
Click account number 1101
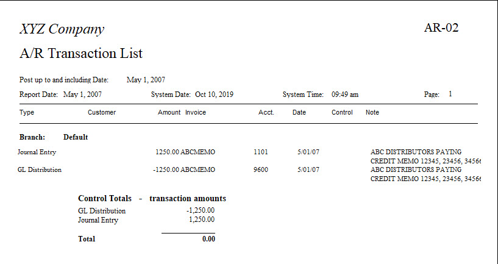tap(261, 152)
